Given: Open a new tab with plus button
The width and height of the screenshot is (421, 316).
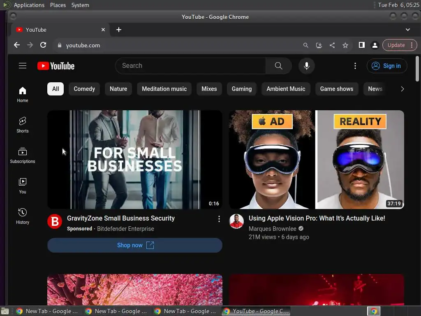Looking at the screenshot, I should (x=119, y=30).
